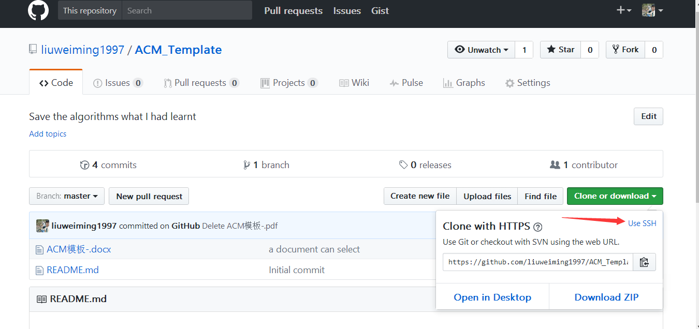Click New pull request button
The height and width of the screenshot is (329, 699).
[149, 196]
